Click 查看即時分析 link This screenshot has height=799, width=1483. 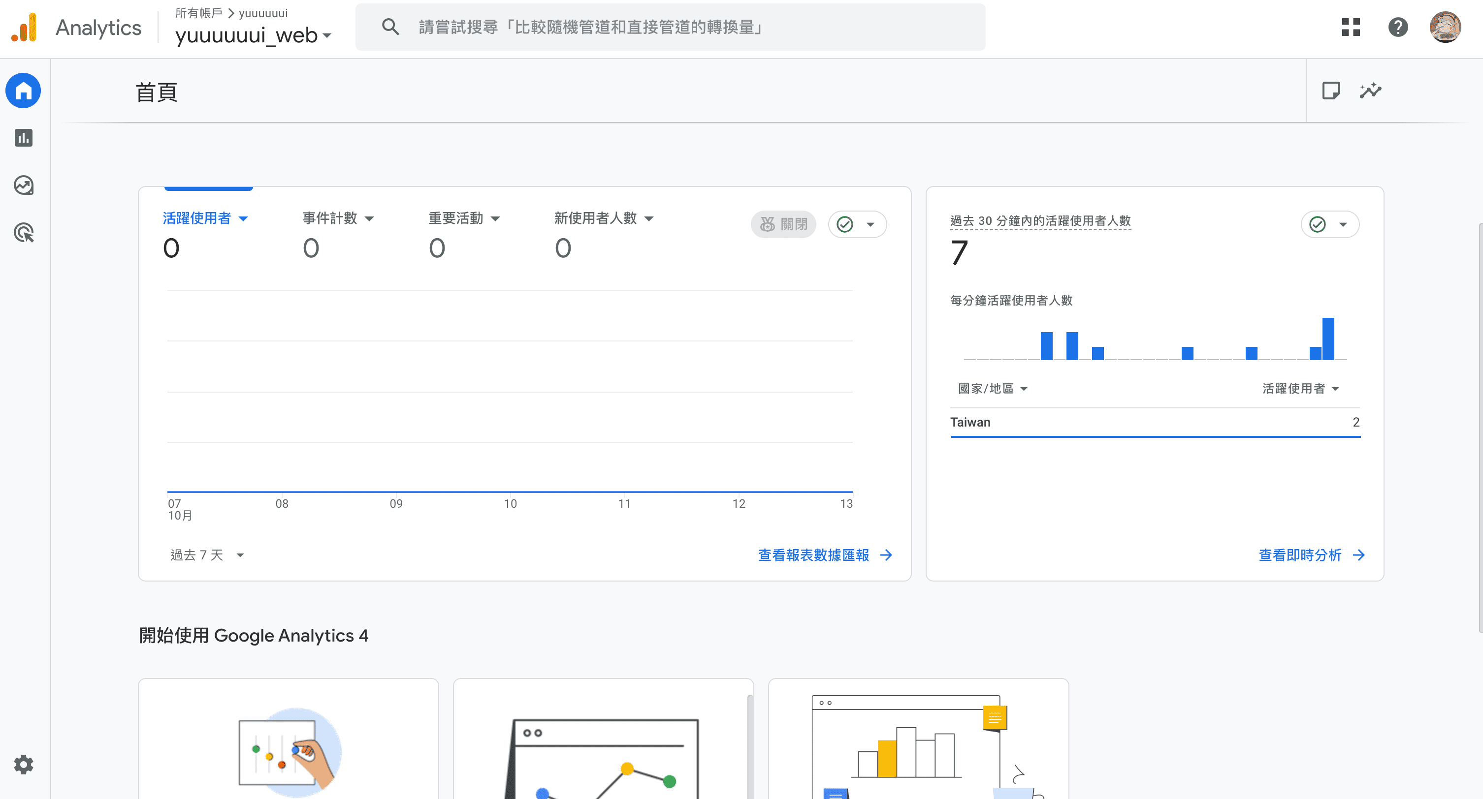coord(1311,555)
